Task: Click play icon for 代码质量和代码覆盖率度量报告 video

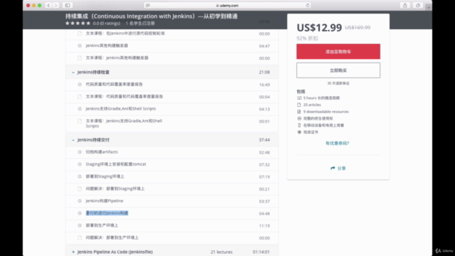Action: coord(80,85)
